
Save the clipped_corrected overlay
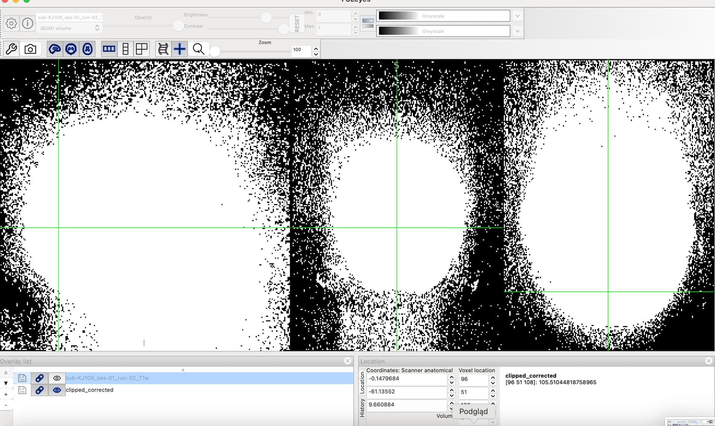[22, 390]
